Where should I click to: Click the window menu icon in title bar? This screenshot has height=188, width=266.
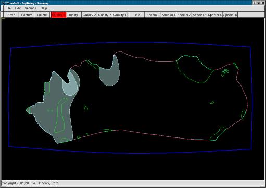pyautogui.click(x=3, y=3)
